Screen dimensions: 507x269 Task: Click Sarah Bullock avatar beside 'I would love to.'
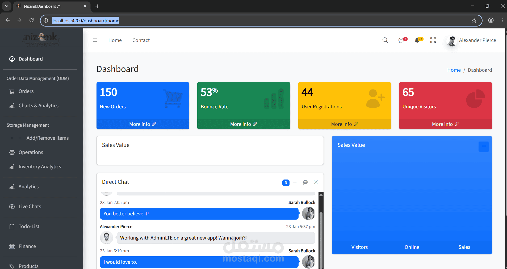[x=308, y=262]
